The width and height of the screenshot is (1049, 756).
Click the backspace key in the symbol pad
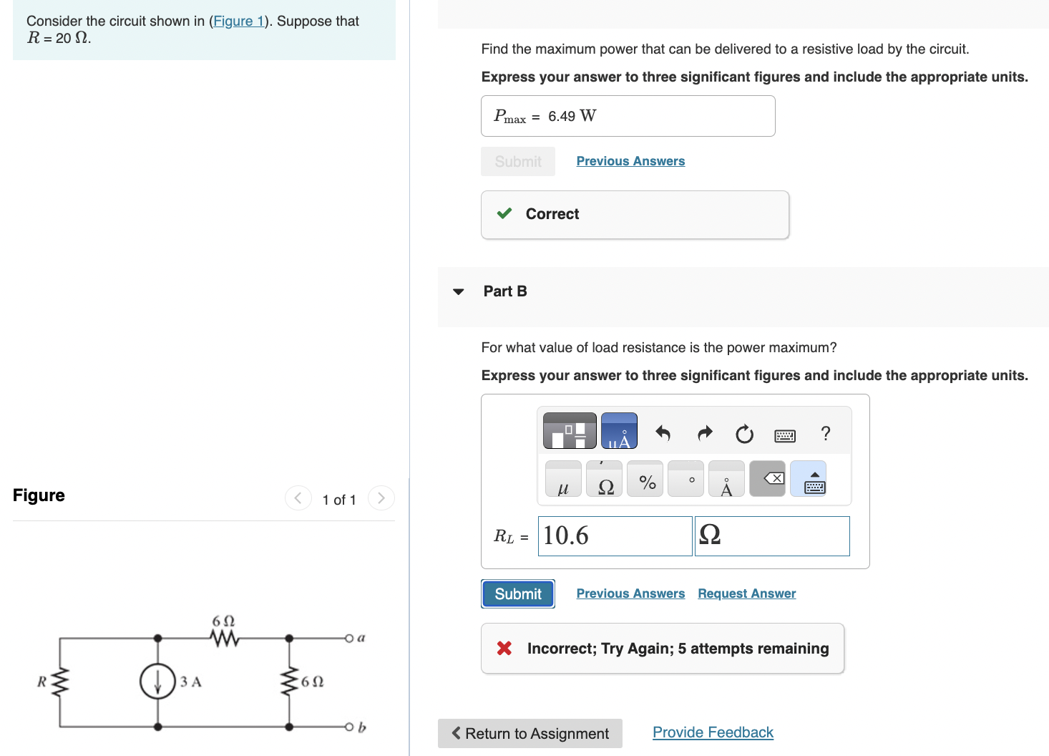[767, 478]
